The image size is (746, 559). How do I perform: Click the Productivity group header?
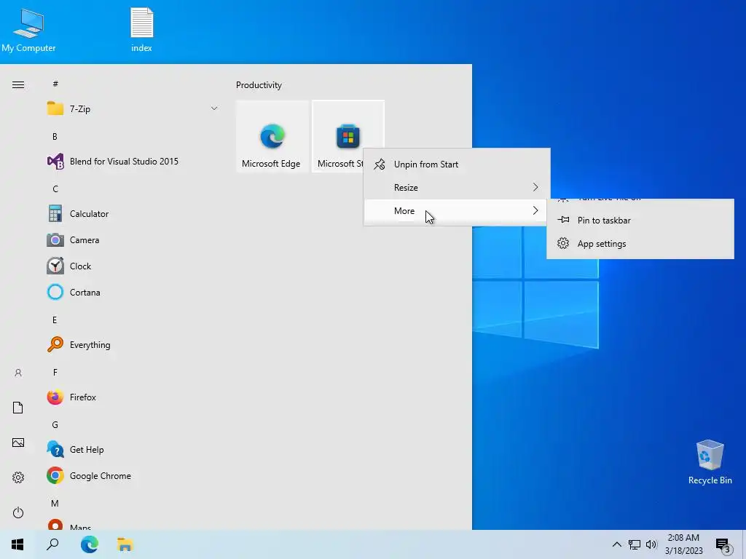click(259, 85)
